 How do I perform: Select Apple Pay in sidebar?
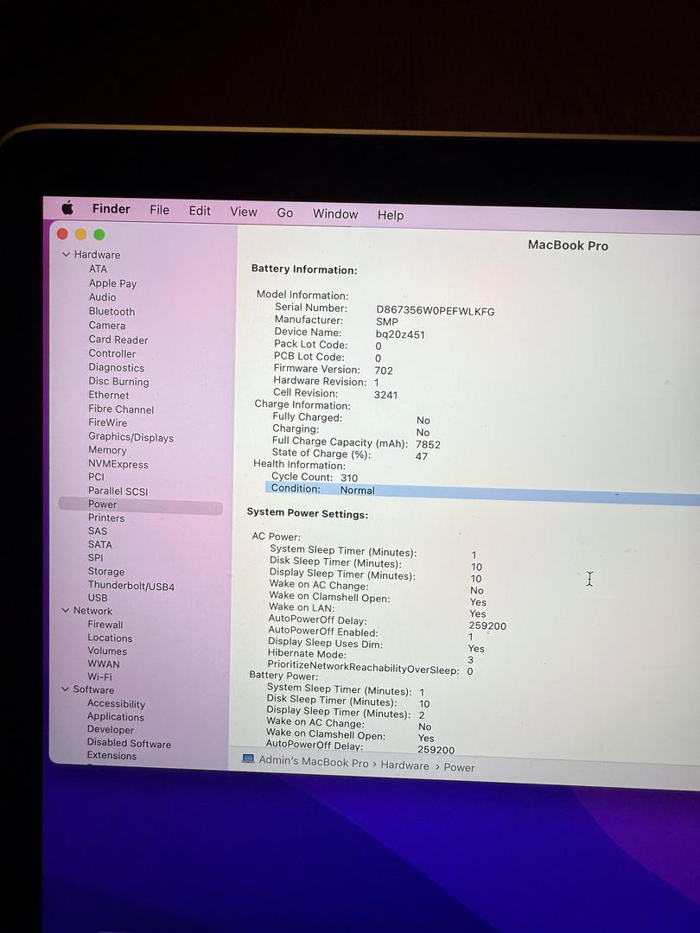[x=112, y=283]
